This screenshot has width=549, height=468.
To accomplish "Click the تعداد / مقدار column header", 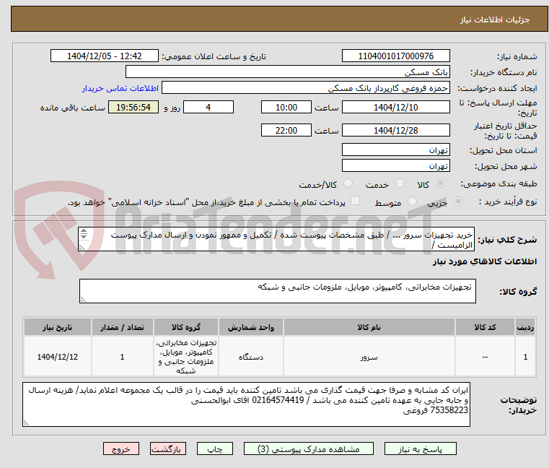I will (x=122, y=327).
